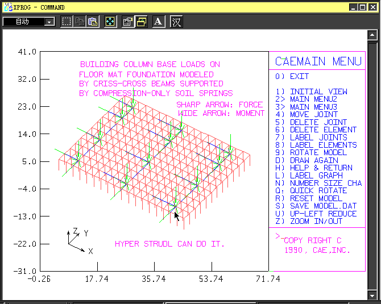
Task: Click Z) ZOOM IN/OUT option
Action: 316,221
